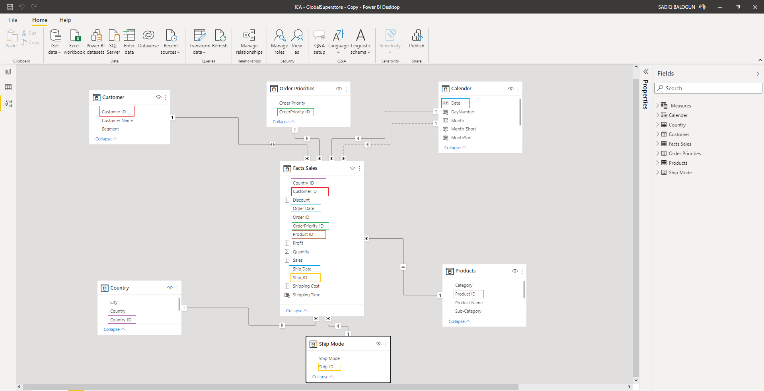Select the Profit field in Facts Sales

[298, 243]
